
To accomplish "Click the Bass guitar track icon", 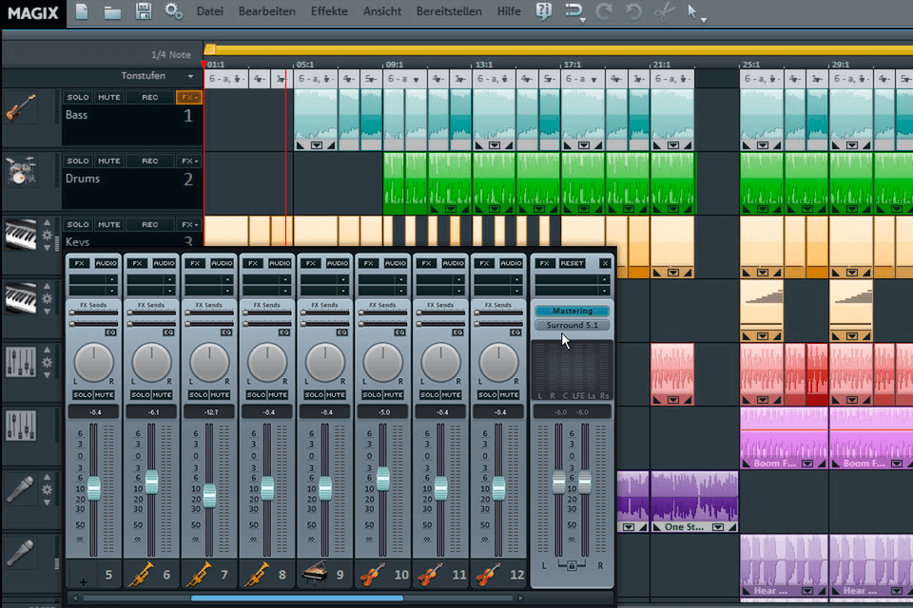I will click(21, 108).
